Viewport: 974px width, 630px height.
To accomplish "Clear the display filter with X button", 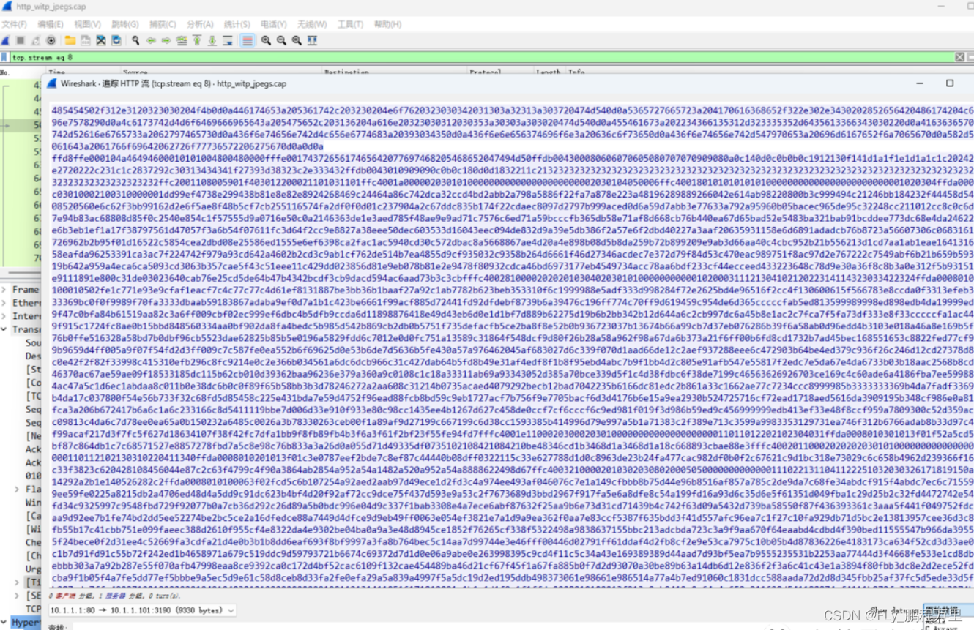I will click(x=960, y=57).
